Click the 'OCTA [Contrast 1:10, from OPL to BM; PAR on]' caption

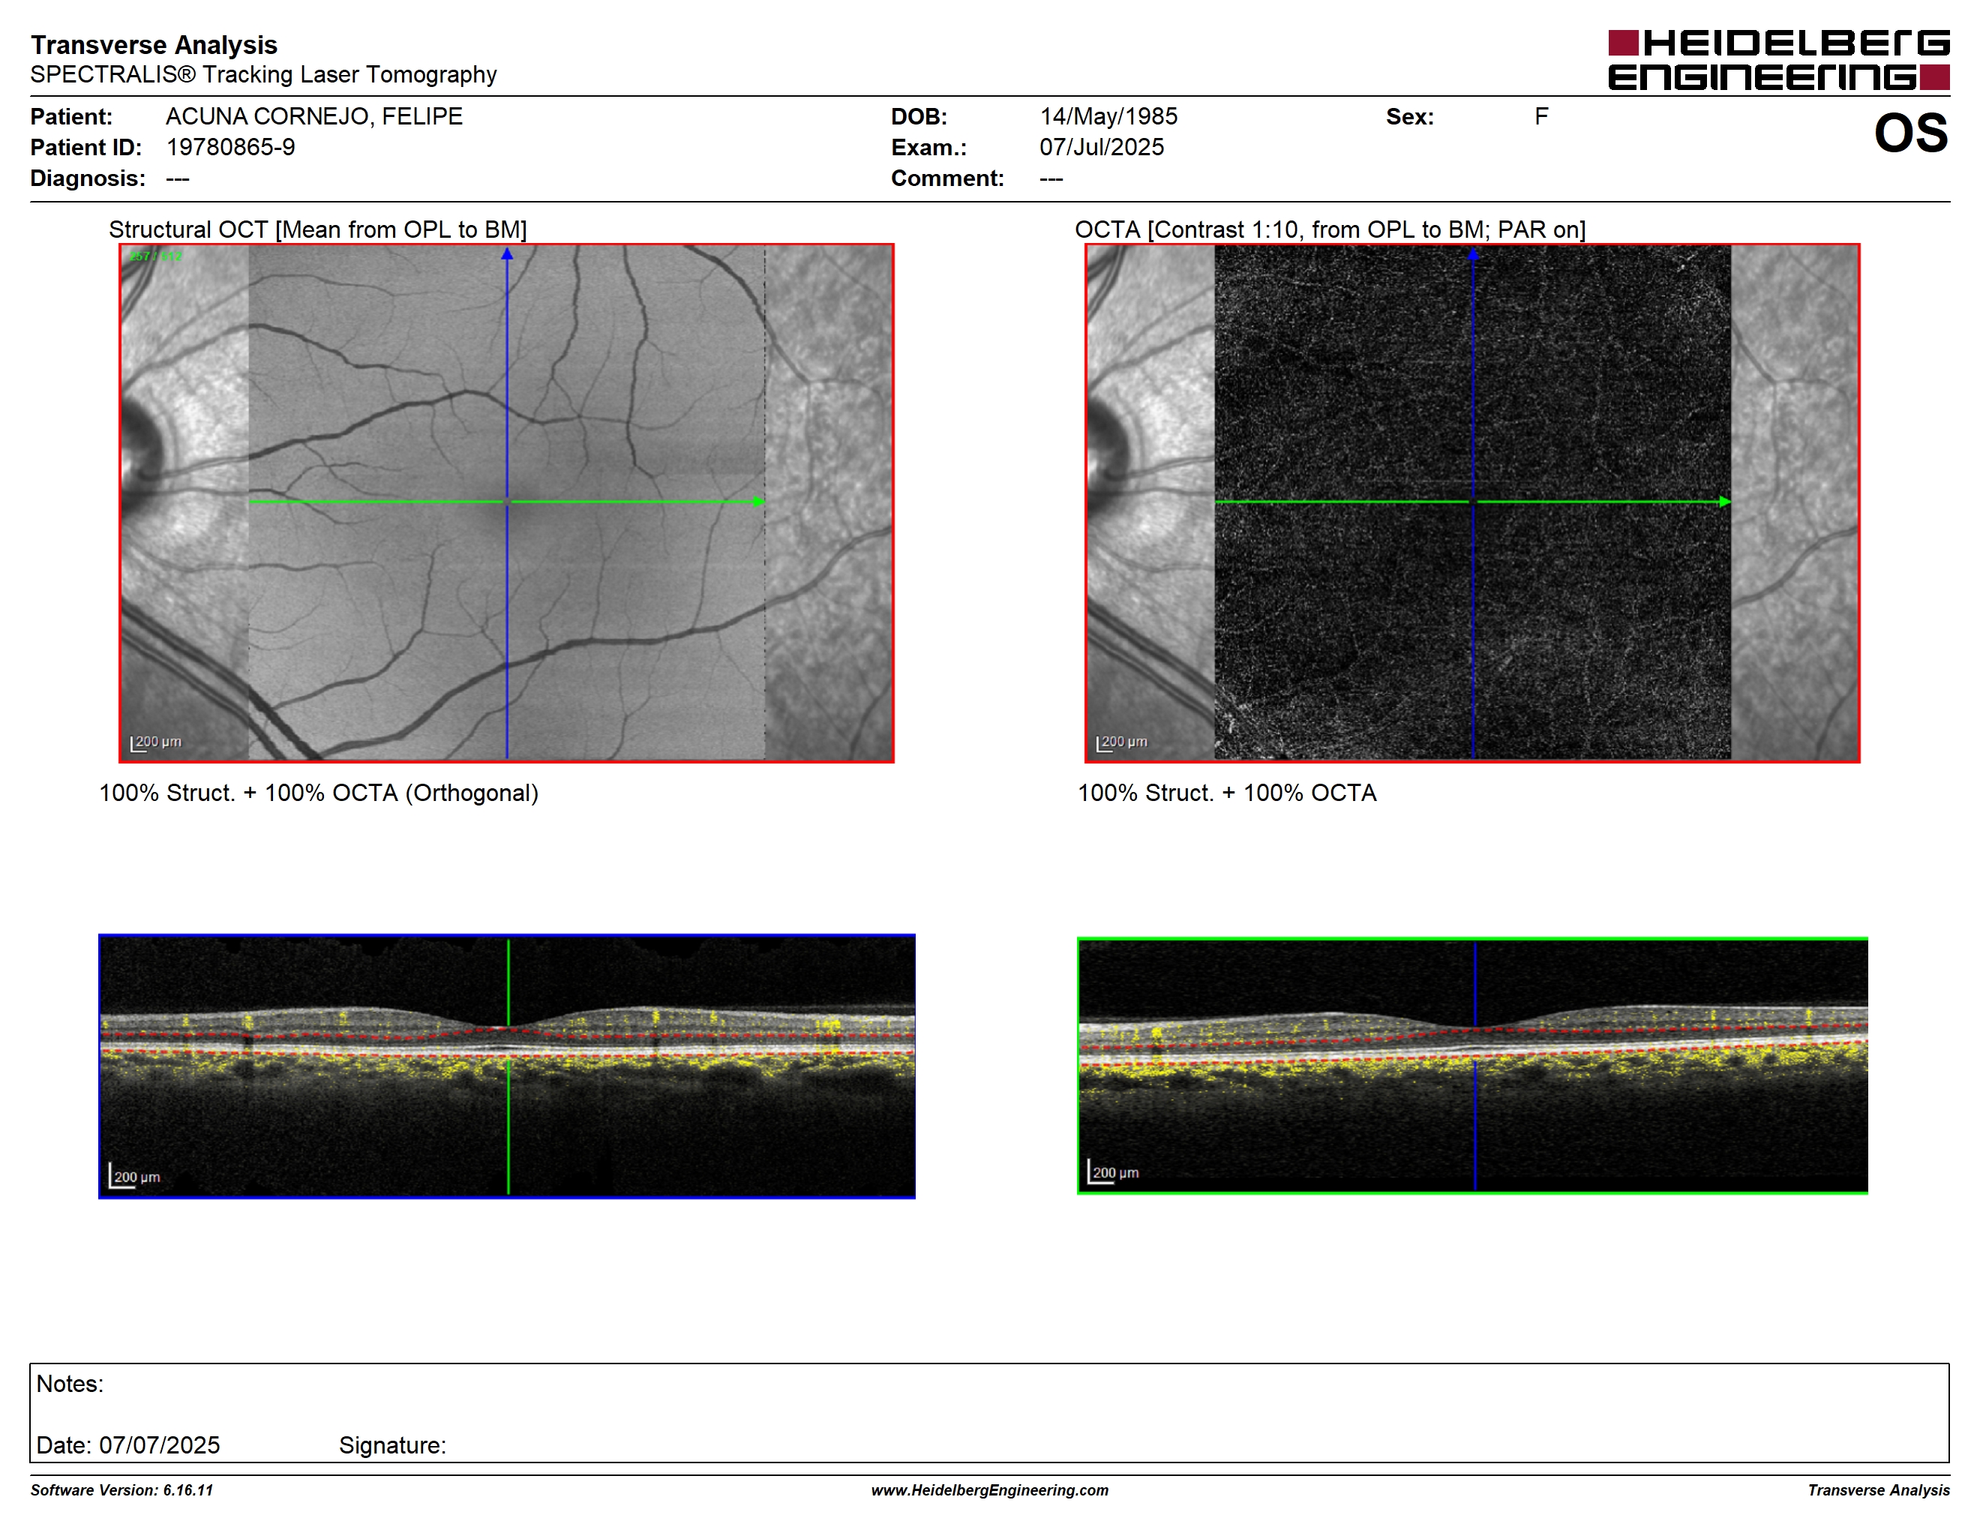(1330, 229)
